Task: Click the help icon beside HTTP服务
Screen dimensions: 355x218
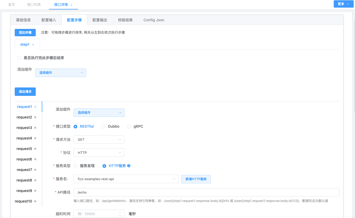Action: [x=129, y=166]
